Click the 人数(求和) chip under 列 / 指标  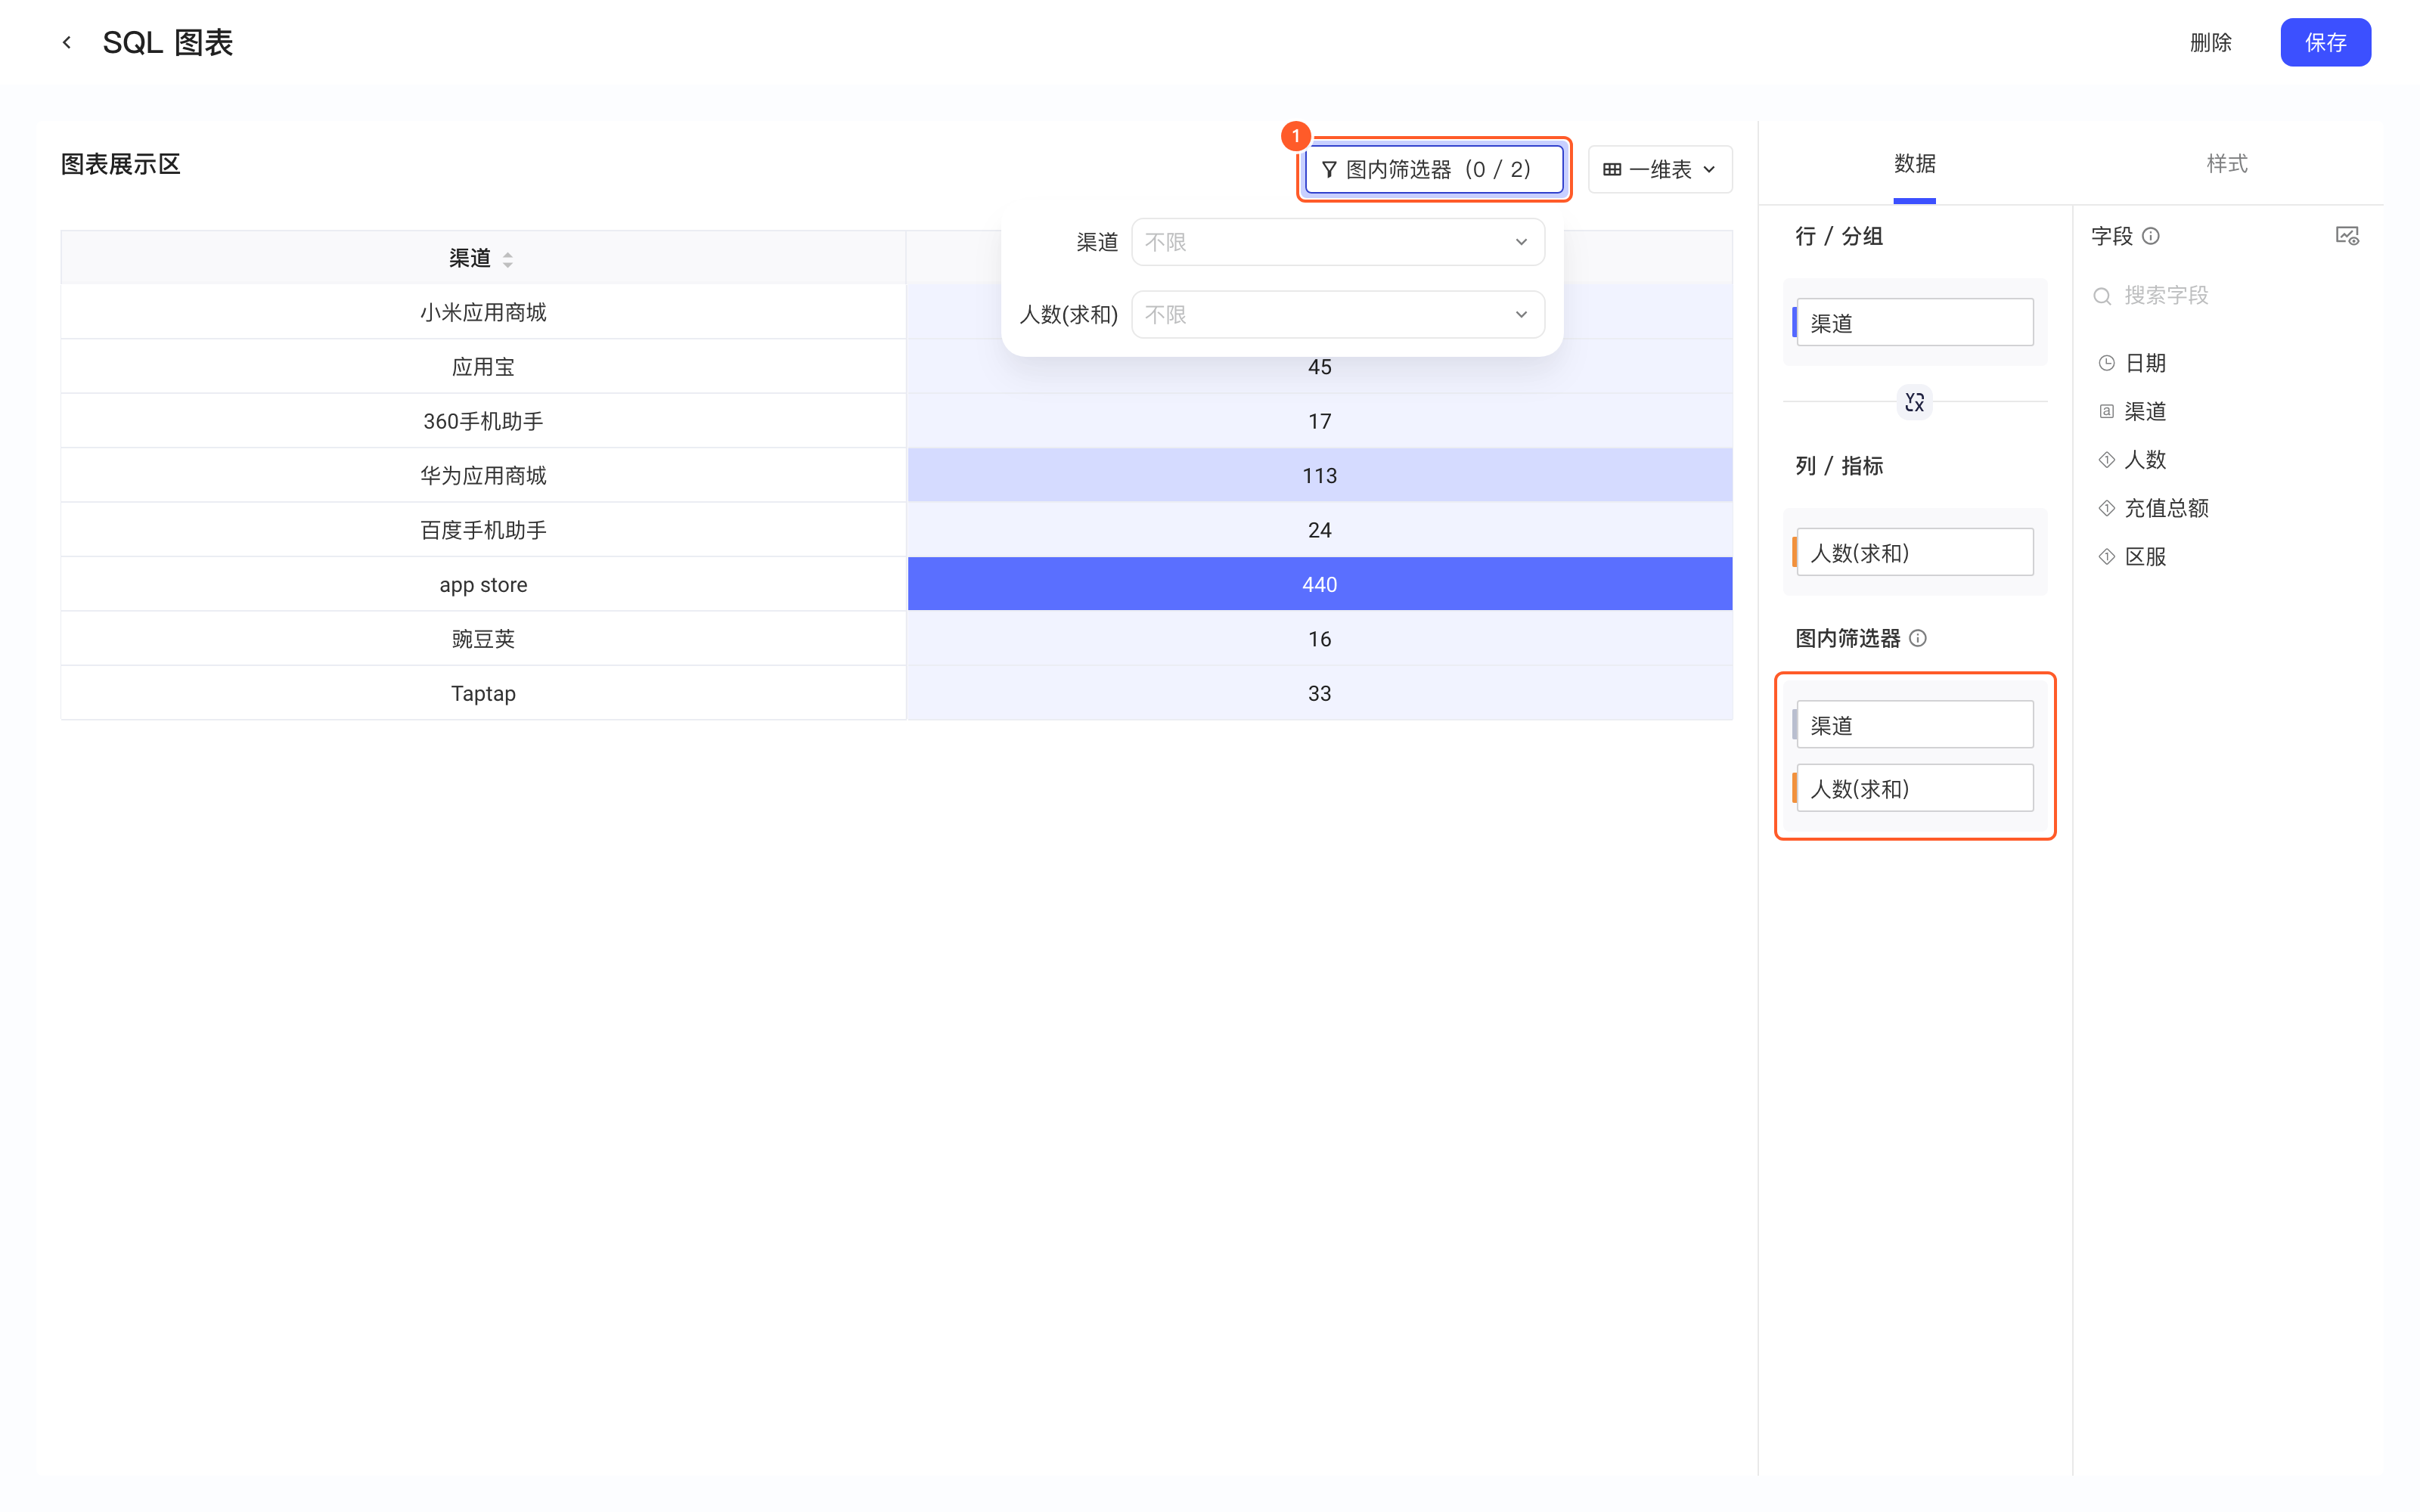[1914, 552]
